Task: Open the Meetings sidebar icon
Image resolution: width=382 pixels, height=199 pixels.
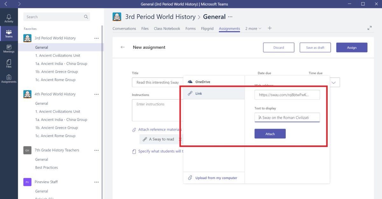Action: [x=9, y=48]
